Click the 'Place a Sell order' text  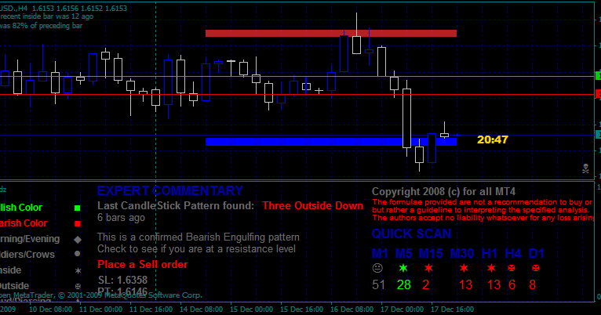143,265
